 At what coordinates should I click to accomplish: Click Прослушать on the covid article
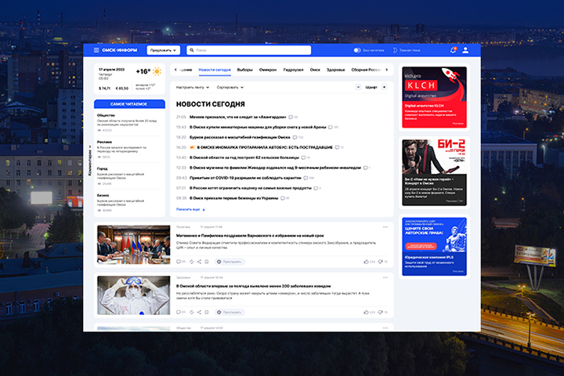pos(230,313)
